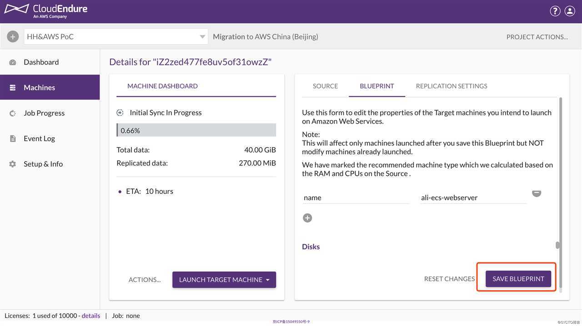Switch to the Replication Settings tab

tap(452, 86)
